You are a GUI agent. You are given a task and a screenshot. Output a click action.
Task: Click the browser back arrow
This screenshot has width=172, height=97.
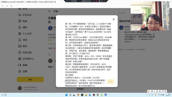pyautogui.click(x=2, y=6)
